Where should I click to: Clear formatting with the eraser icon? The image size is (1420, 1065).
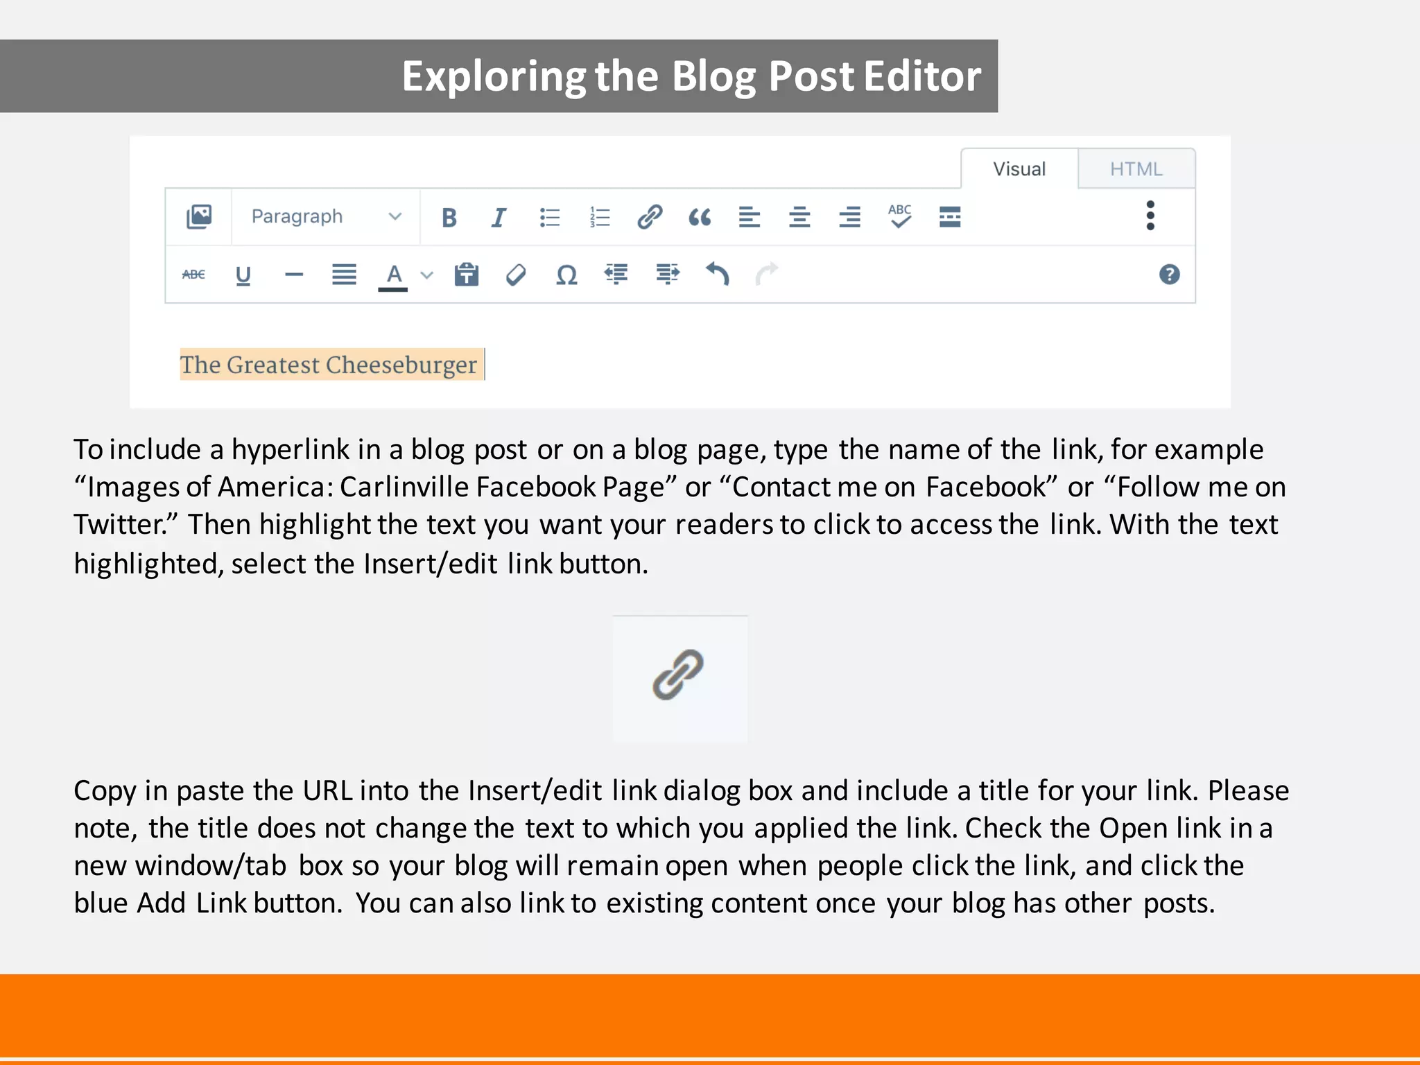click(516, 275)
